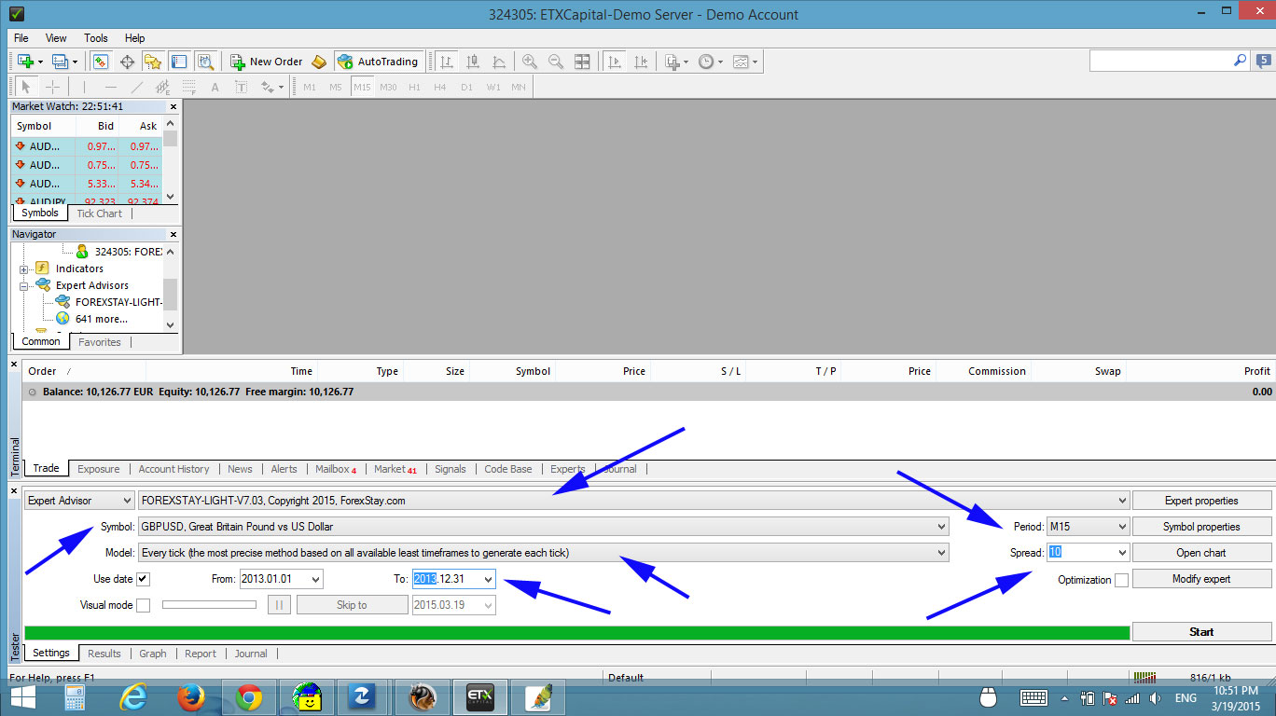Image resolution: width=1276 pixels, height=716 pixels.
Task: Toggle the Market Watch window icon
Action: pyautogui.click(x=100, y=62)
